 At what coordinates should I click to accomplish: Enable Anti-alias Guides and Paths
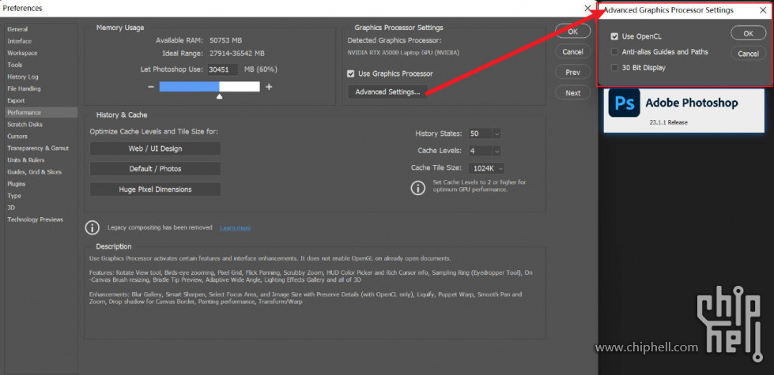[614, 52]
